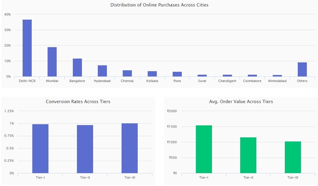
Task: Click green Tier-I bar in Order Value chart
Action: pos(204,149)
